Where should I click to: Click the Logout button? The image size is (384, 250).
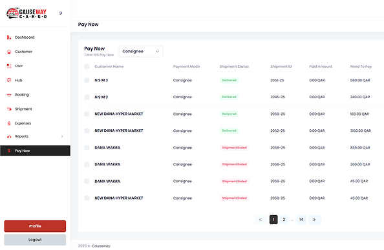click(35, 240)
